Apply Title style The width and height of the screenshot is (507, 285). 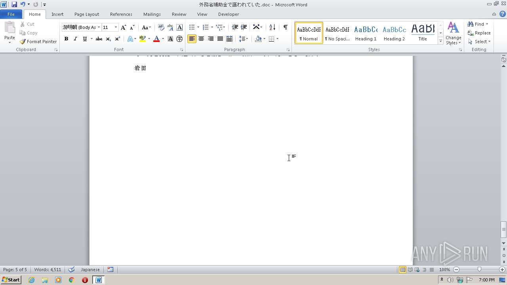click(423, 33)
